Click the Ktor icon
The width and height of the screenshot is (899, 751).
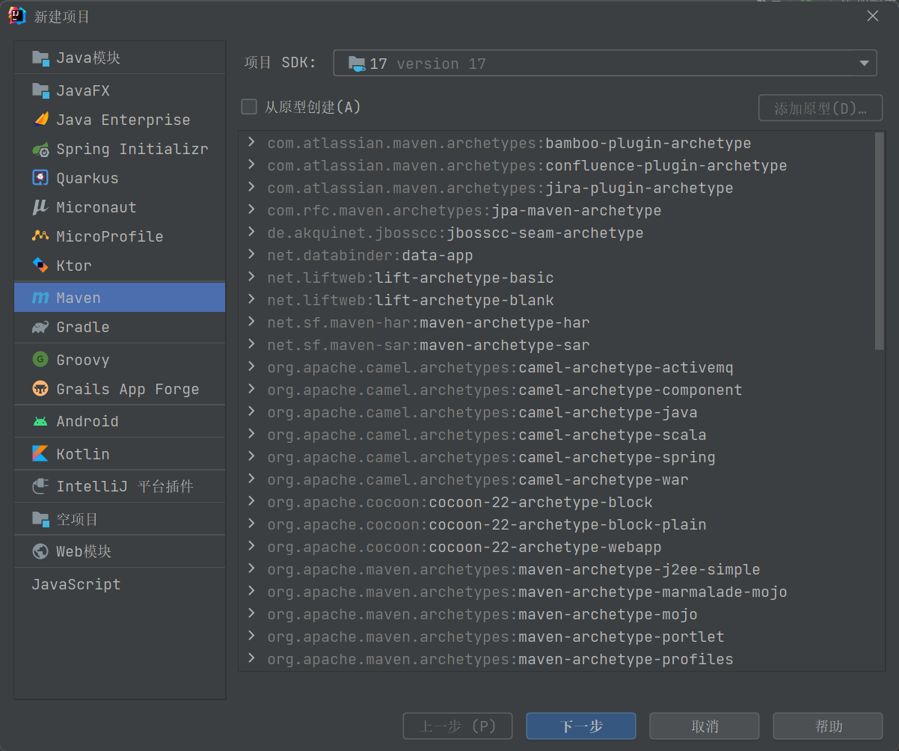40,266
